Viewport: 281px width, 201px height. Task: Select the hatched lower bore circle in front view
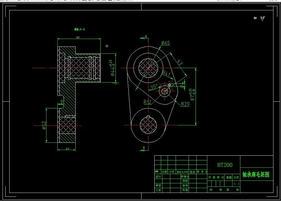pos(148,125)
